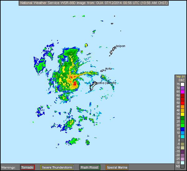The image size is (187, 171).
Task: Click the National Weather Service title banner
Action: coord(93,3)
